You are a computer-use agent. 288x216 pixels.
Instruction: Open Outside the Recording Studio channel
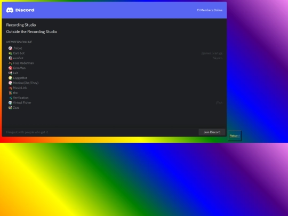(31, 32)
